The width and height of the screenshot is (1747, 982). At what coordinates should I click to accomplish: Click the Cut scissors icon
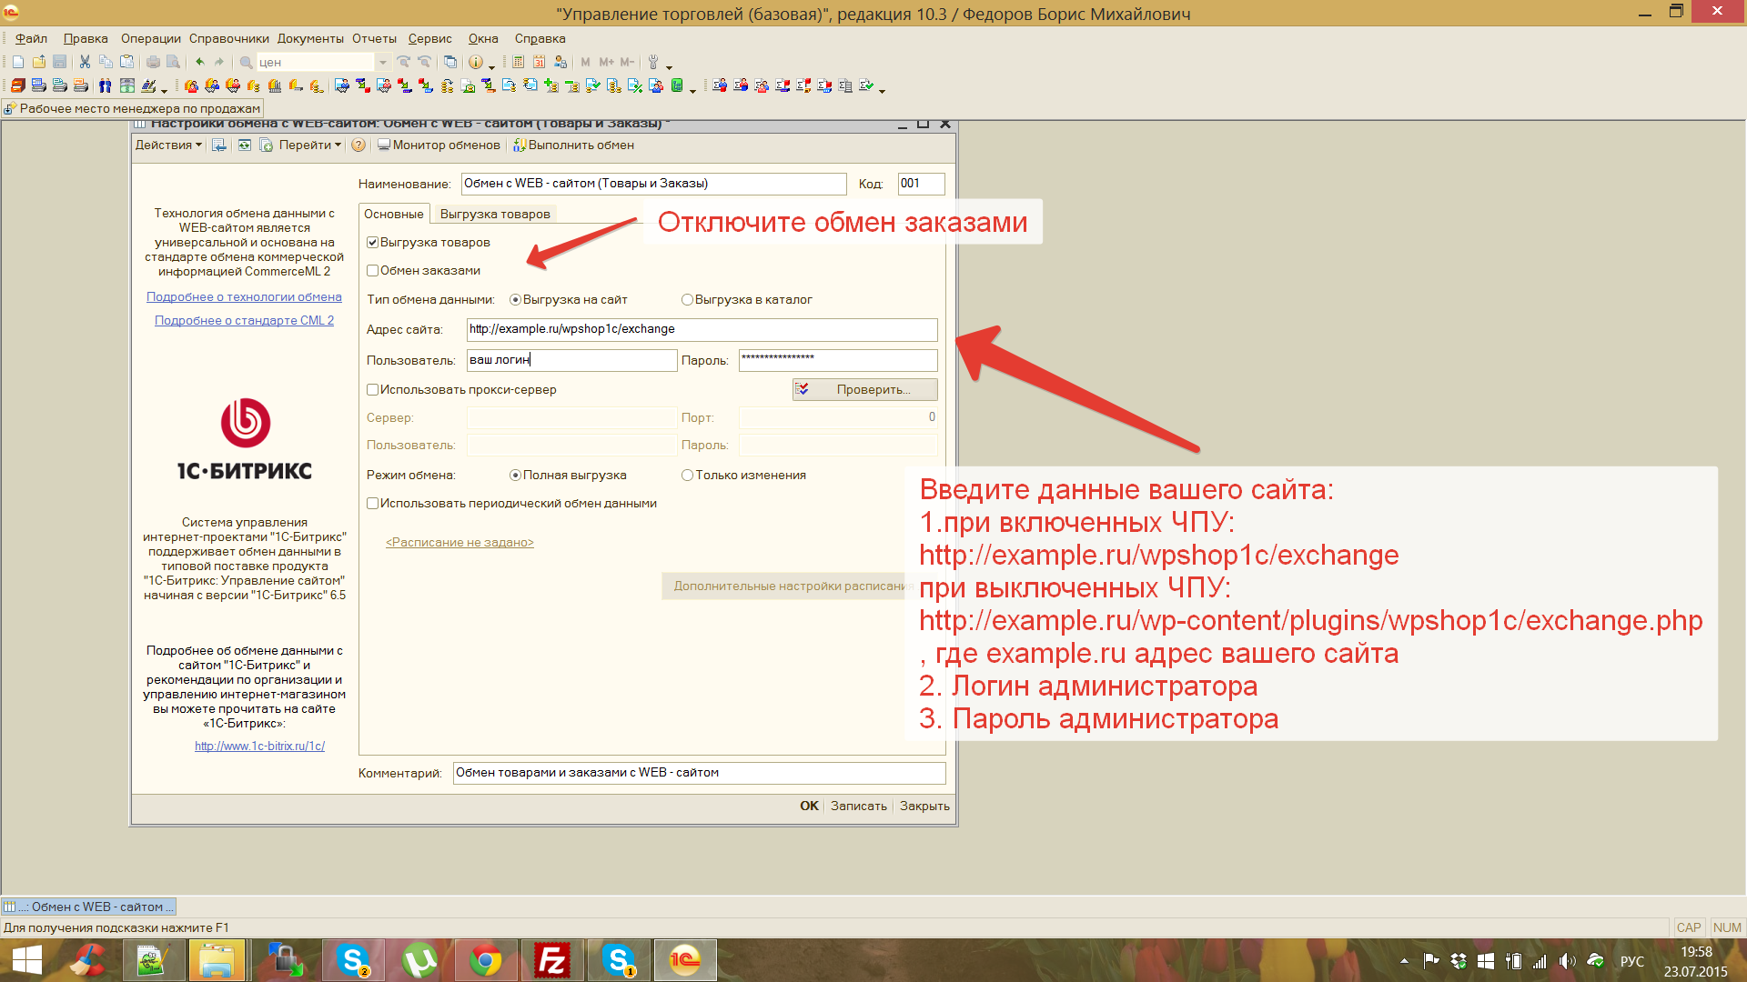(85, 63)
